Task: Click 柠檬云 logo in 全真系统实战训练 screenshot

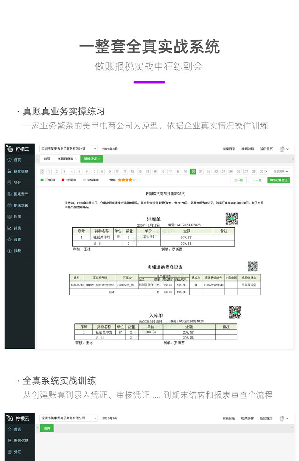Action: tap(18, 418)
